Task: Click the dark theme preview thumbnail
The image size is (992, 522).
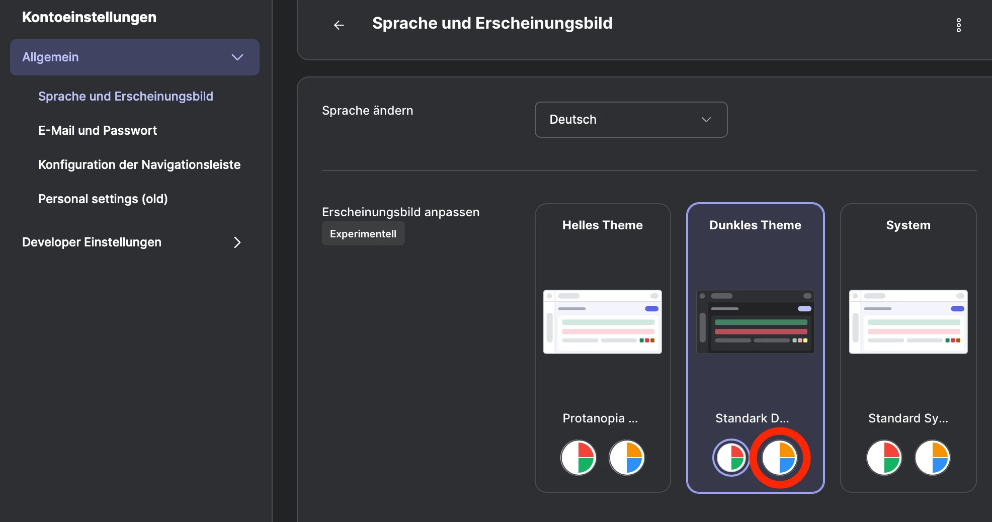Action: pyautogui.click(x=755, y=322)
